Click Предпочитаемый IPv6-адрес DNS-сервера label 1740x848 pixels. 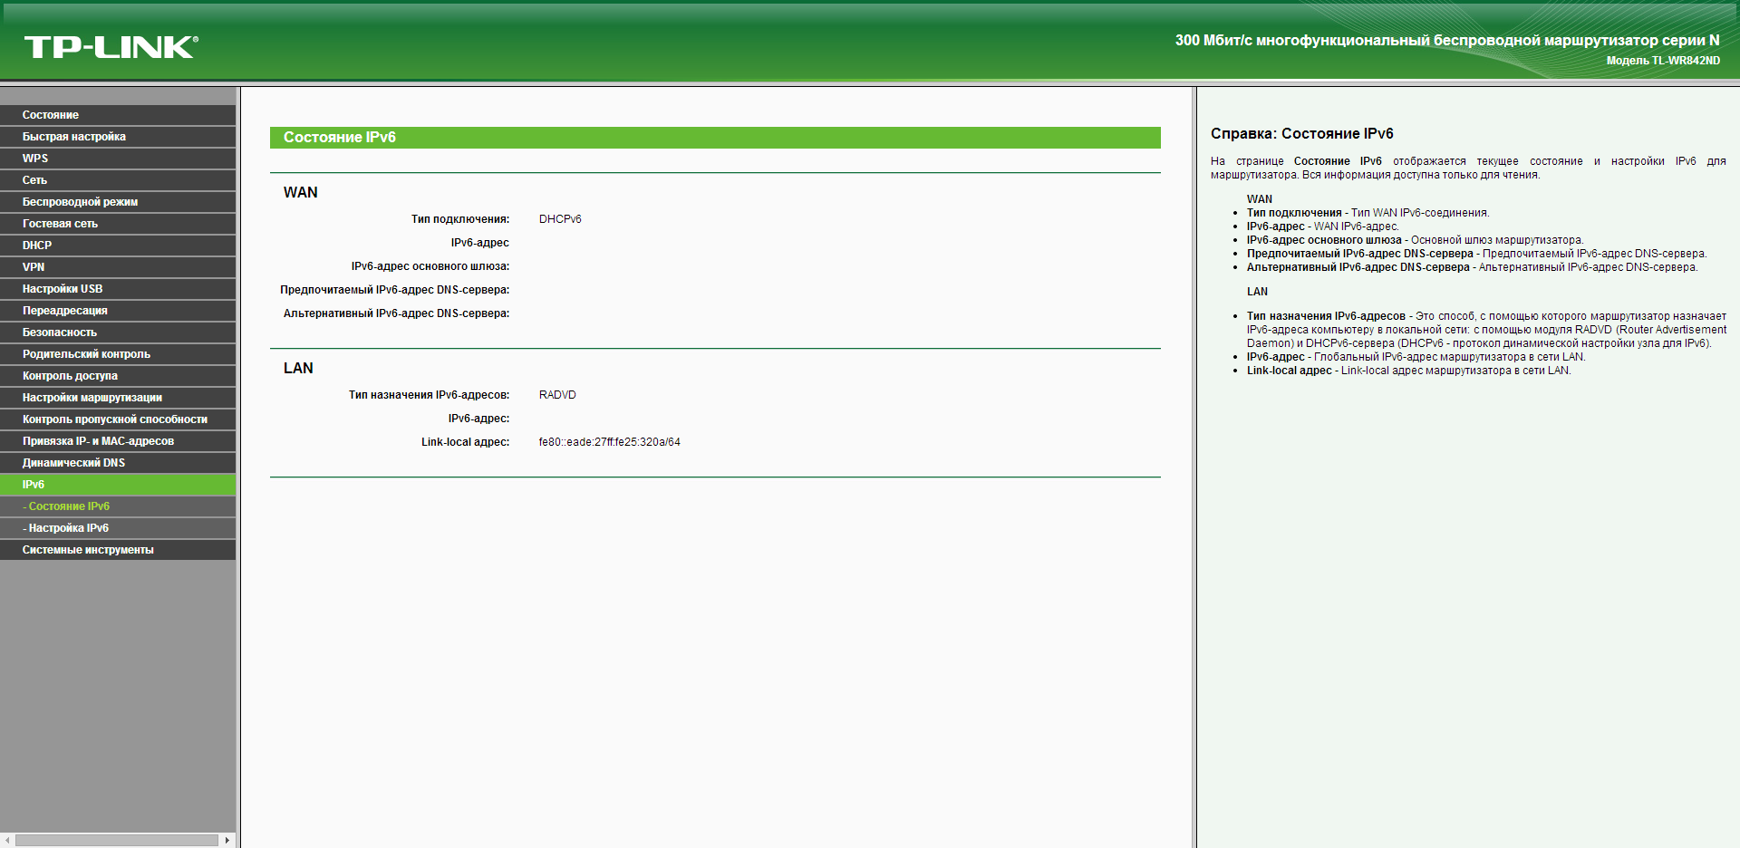coord(395,290)
